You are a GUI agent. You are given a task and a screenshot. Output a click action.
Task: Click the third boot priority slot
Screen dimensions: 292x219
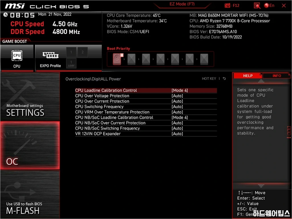coord(146,59)
